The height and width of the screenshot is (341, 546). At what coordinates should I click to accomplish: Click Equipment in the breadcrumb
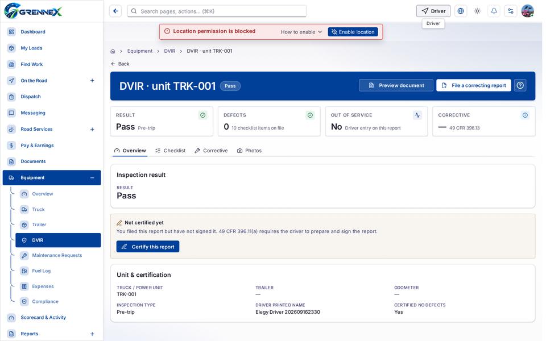[140, 51]
